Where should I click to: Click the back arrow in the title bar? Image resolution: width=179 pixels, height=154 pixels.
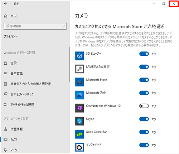(x=5, y=4)
